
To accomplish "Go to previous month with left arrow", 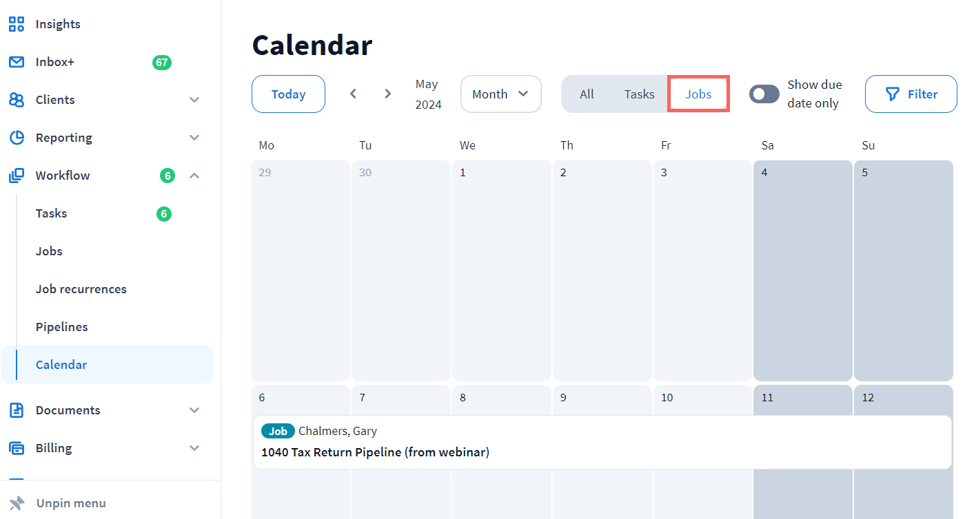I will pyautogui.click(x=353, y=94).
